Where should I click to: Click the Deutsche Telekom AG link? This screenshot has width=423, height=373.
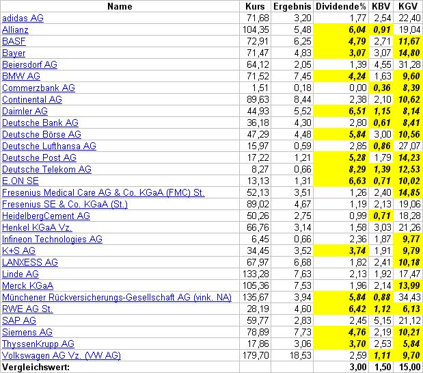point(46,169)
